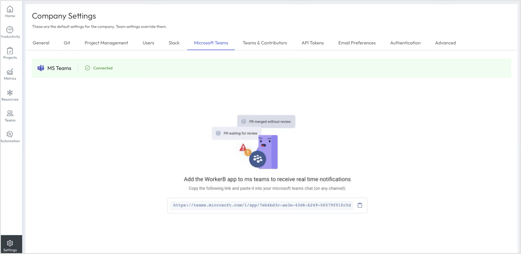Open the API Tokens tab

tap(313, 43)
